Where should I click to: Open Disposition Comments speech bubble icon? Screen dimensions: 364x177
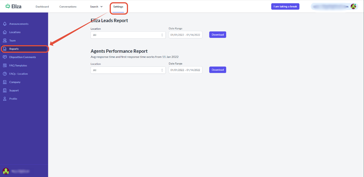[x=5, y=57]
